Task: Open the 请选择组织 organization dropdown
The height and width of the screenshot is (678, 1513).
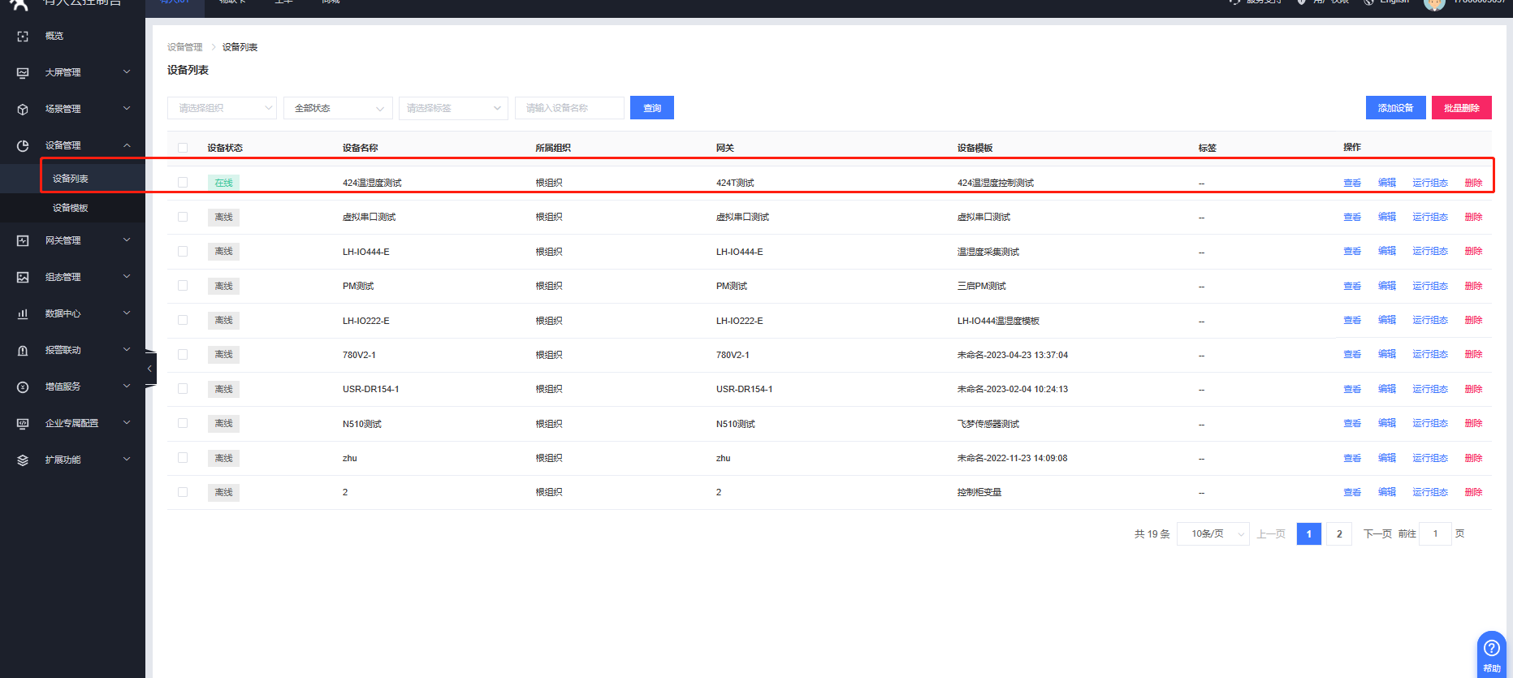Action: (222, 108)
